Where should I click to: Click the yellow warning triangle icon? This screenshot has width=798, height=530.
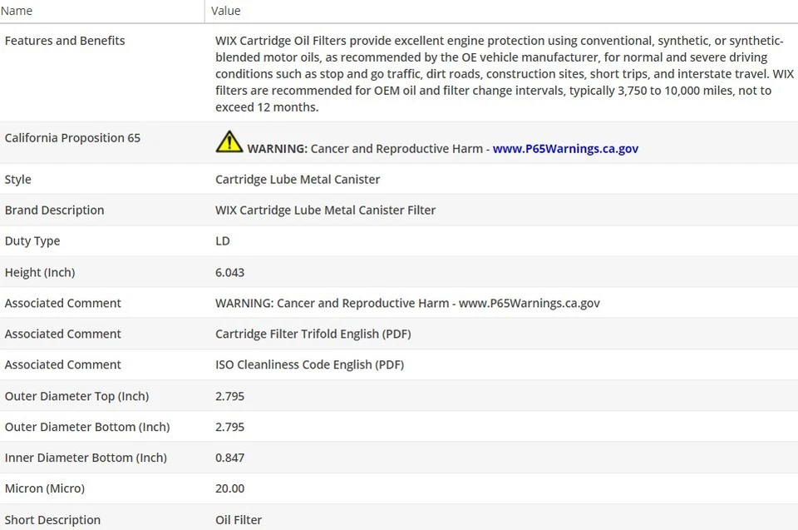(229, 141)
